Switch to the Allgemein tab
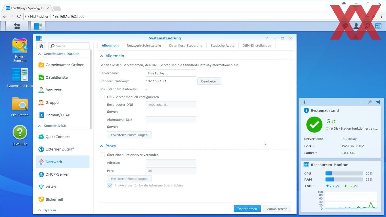 point(110,45)
